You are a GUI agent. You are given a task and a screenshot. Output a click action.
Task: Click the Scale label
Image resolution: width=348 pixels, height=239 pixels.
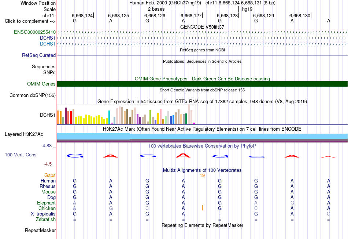tap(49, 9)
